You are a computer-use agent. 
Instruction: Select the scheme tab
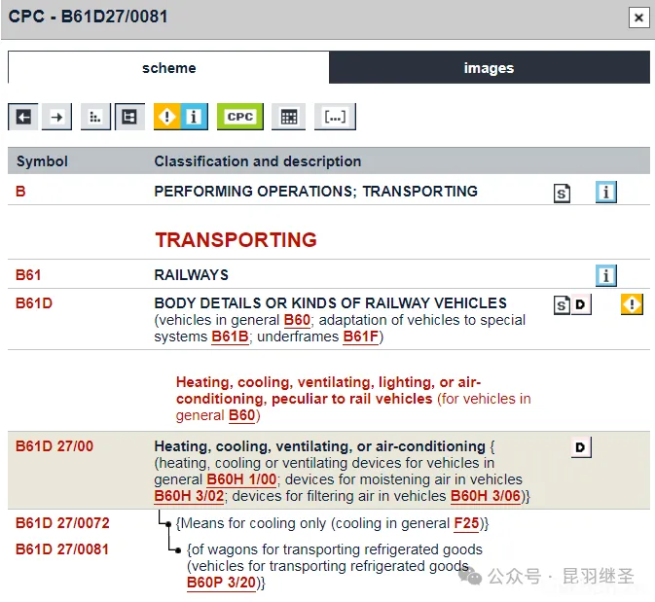(168, 68)
